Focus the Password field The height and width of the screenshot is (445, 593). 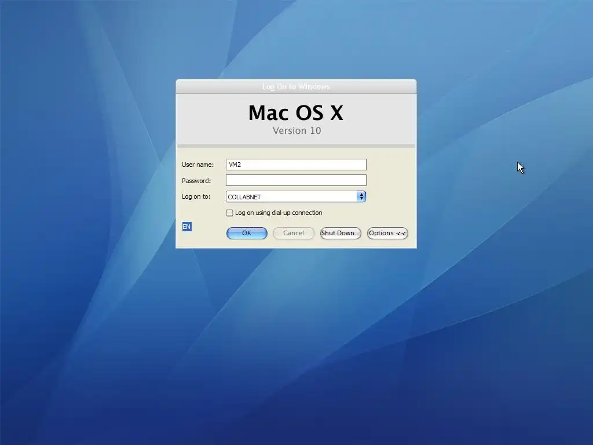296,180
